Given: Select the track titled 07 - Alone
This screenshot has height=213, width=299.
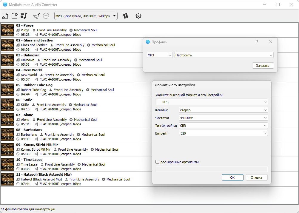Looking at the screenshot, I should tap(24, 115).
